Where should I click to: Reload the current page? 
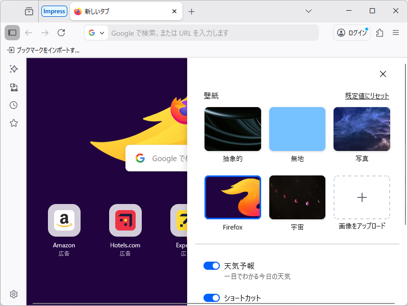click(61, 32)
